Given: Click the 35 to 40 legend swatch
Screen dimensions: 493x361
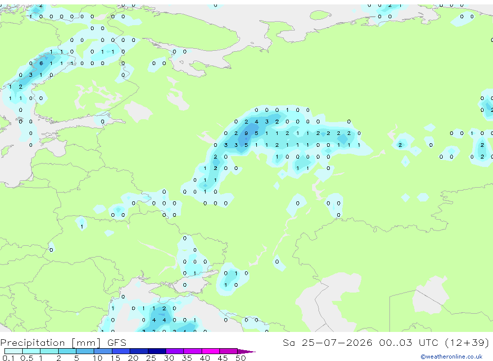Looking at the screenshot, I should [193, 351].
